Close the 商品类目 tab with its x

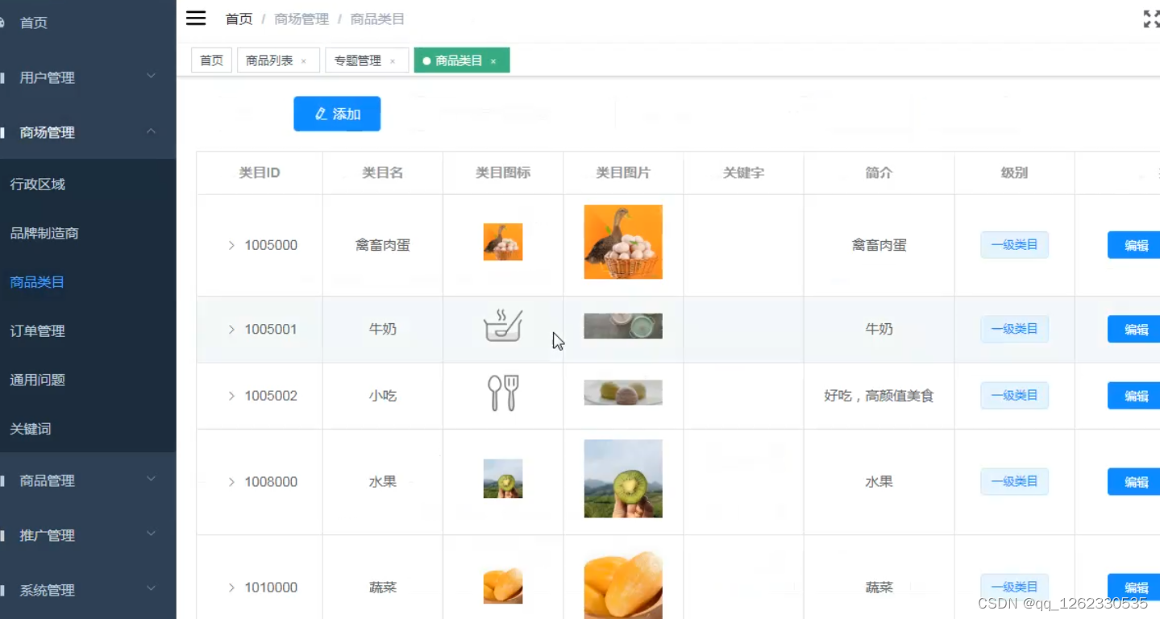(494, 60)
